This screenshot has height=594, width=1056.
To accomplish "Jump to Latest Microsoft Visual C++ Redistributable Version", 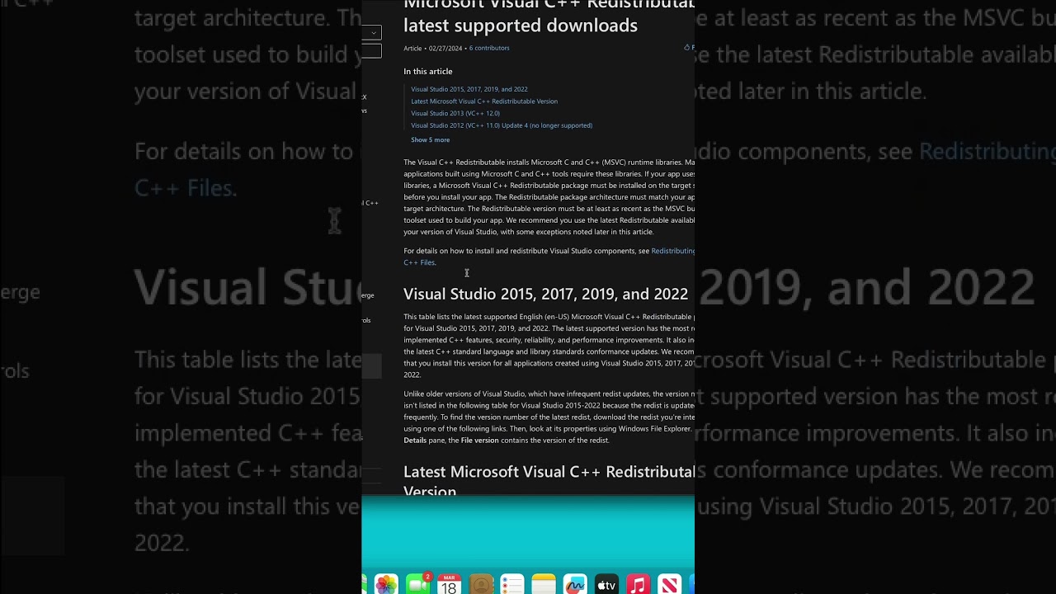I will 484,101.
